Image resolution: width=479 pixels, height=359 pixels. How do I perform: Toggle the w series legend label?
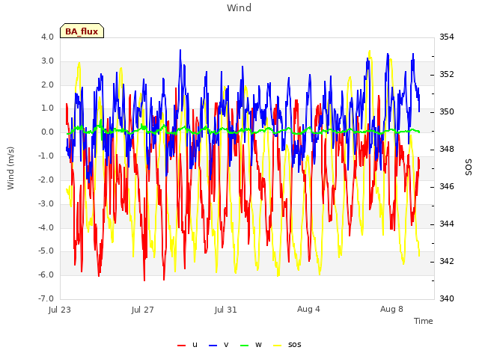click(258, 344)
